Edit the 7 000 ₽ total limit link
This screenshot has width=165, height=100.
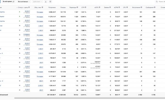click(41, 54)
